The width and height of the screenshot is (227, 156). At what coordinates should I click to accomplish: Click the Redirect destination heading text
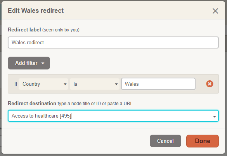coord(32,104)
